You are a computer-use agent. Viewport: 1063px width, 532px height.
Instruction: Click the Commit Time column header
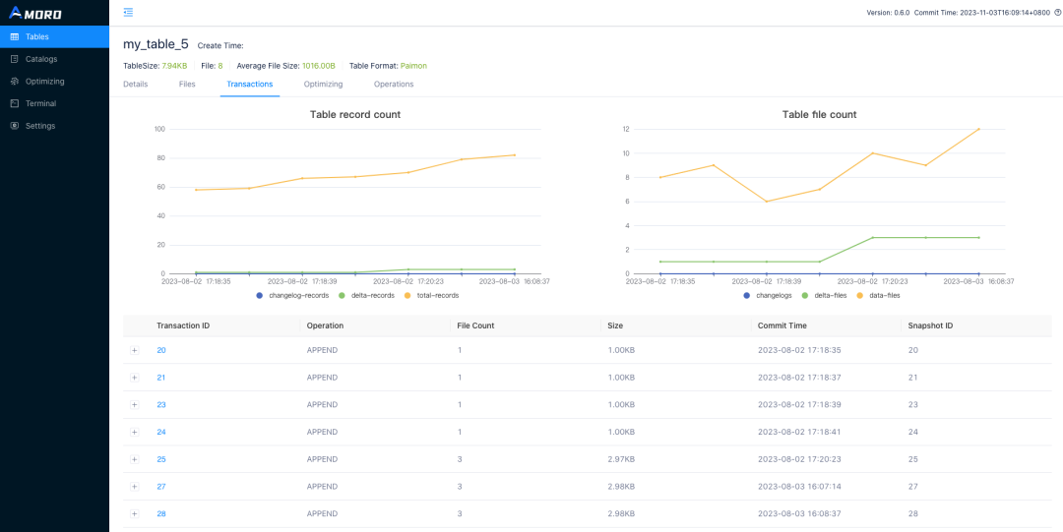click(782, 325)
